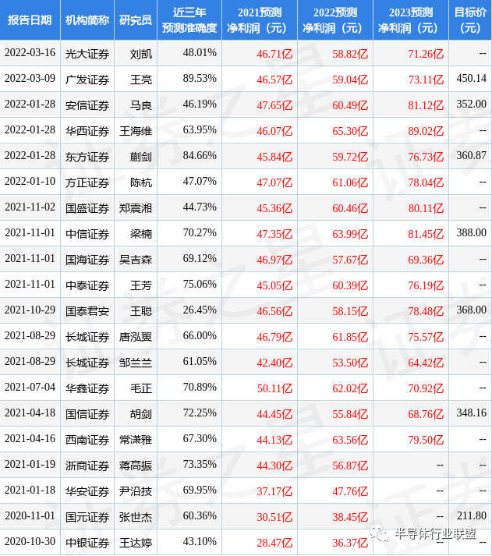Click target price 348.16
The width and height of the screenshot is (492, 556).
click(x=472, y=413)
